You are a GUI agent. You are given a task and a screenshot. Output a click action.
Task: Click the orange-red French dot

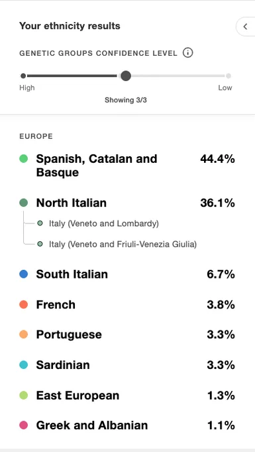point(24,304)
